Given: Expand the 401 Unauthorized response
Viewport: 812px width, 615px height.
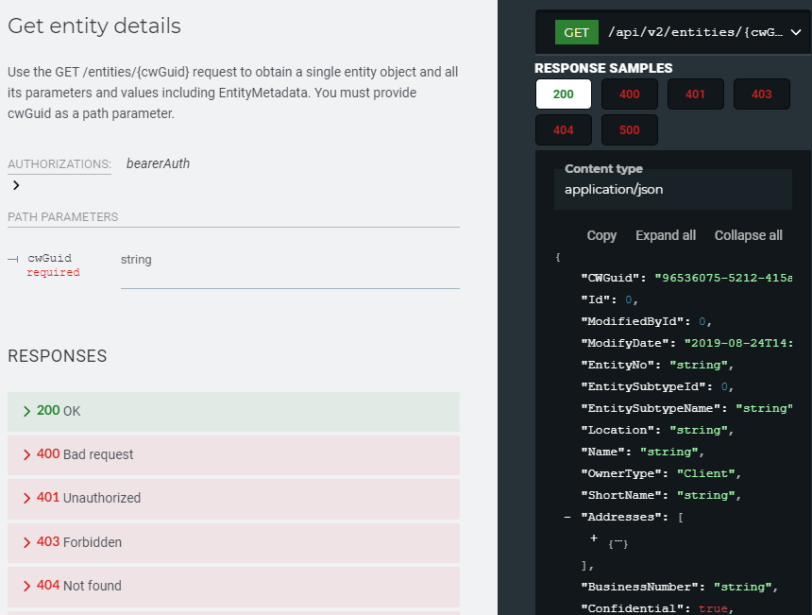Looking at the screenshot, I should pos(233,498).
